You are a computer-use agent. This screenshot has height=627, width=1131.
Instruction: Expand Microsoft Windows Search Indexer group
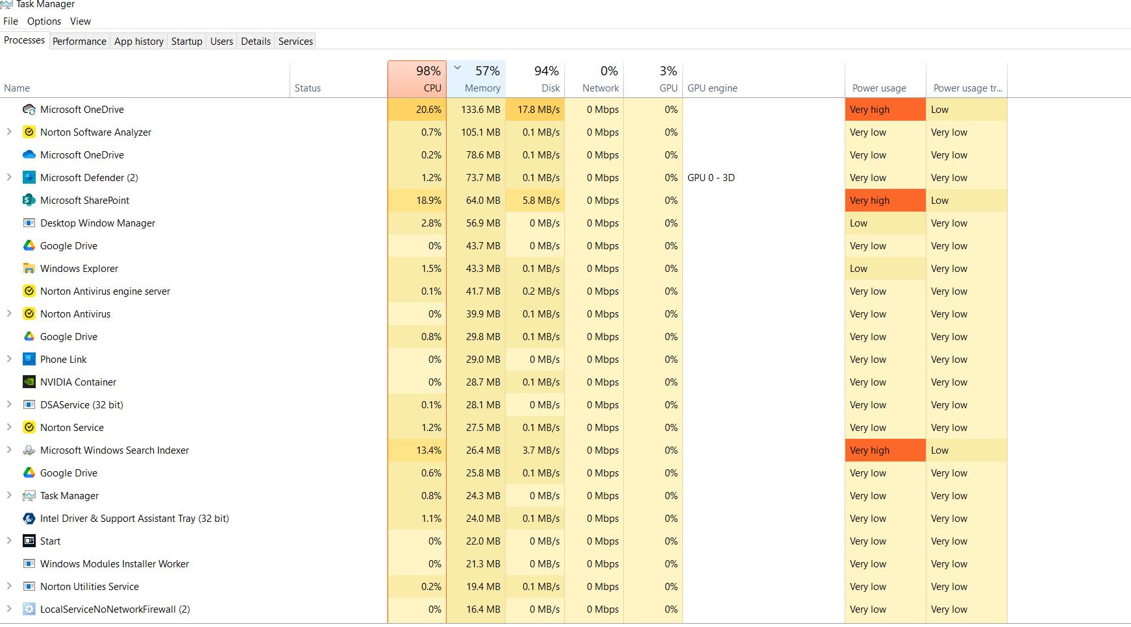point(9,450)
